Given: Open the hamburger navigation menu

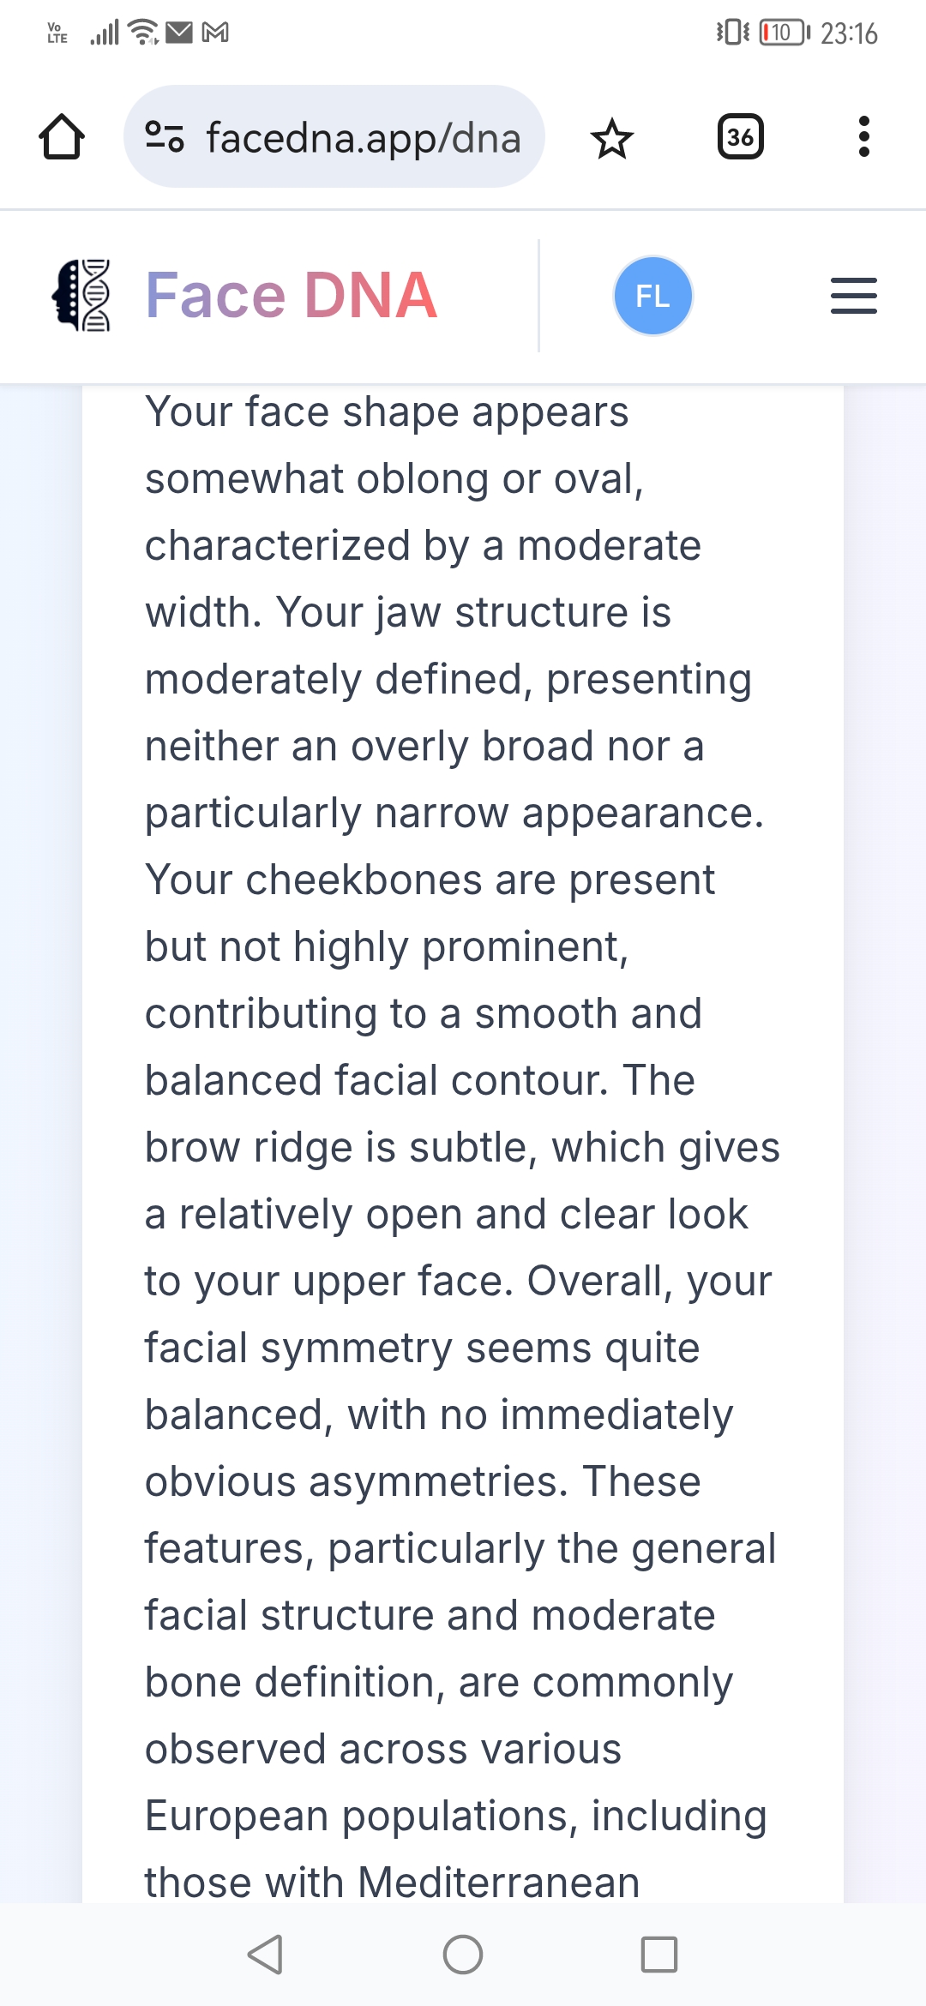Looking at the screenshot, I should [854, 296].
